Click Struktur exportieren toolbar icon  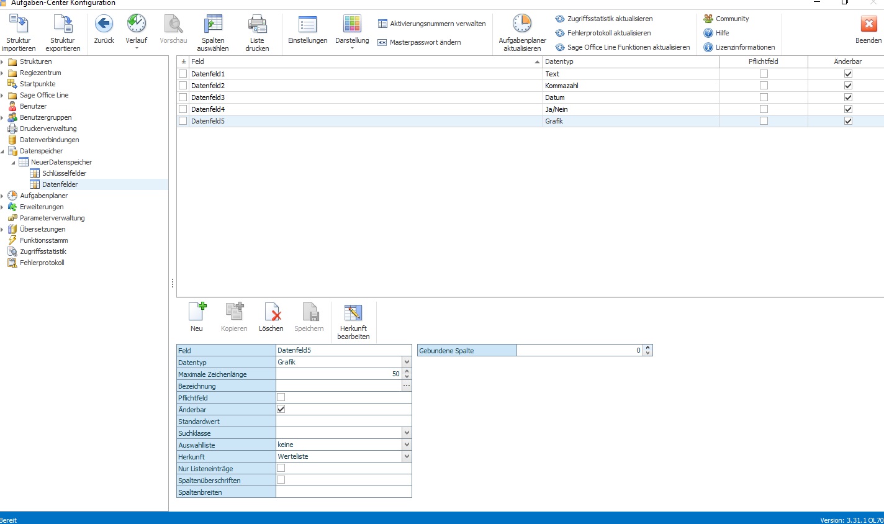(x=63, y=24)
